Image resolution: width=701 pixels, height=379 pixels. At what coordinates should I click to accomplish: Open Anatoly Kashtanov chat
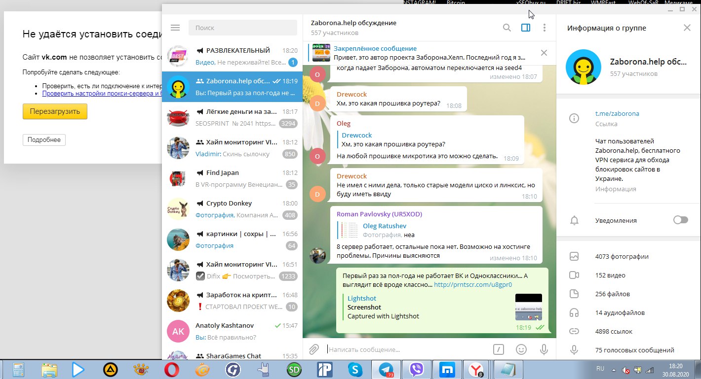pyautogui.click(x=232, y=331)
